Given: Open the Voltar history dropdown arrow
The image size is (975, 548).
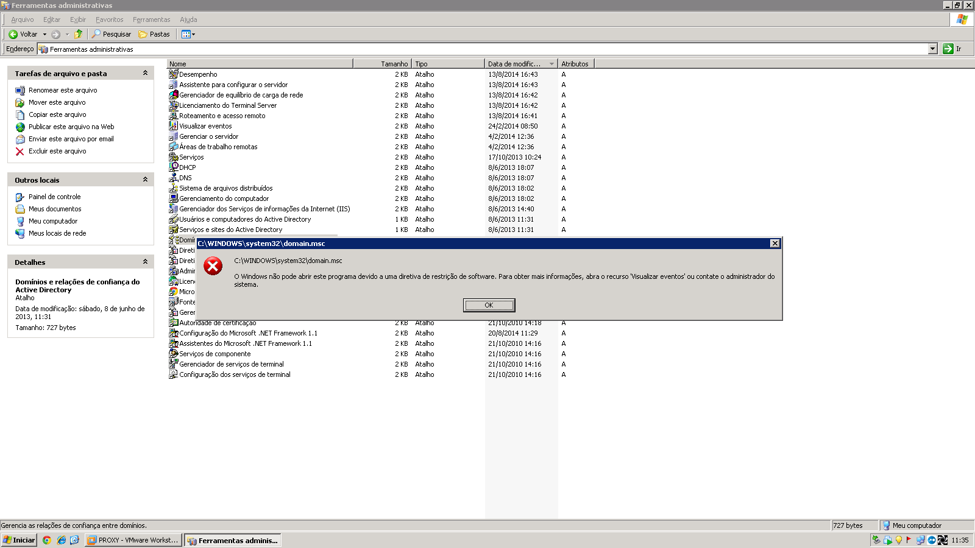Looking at the screenshot, I should pyautogui.click(x=44, y=34).
